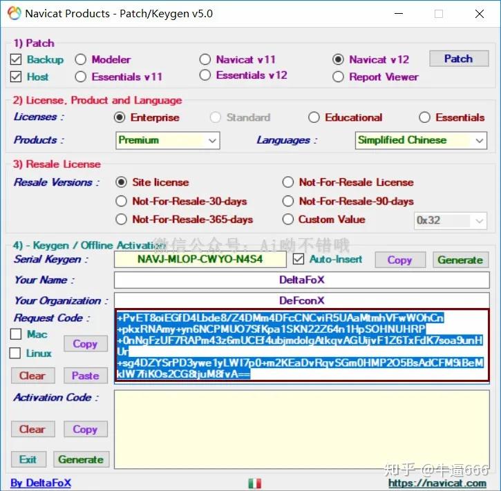Click the Your Name field DeltaFoX
The width and height of the screenshot is (501, 491).
click(x=301, y=280)
